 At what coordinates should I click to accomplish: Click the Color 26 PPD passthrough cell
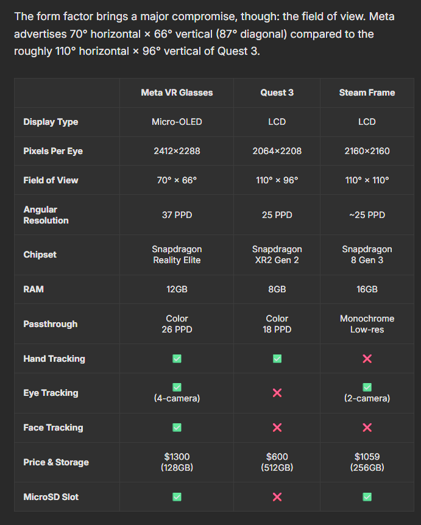click(x=177, y=324)
